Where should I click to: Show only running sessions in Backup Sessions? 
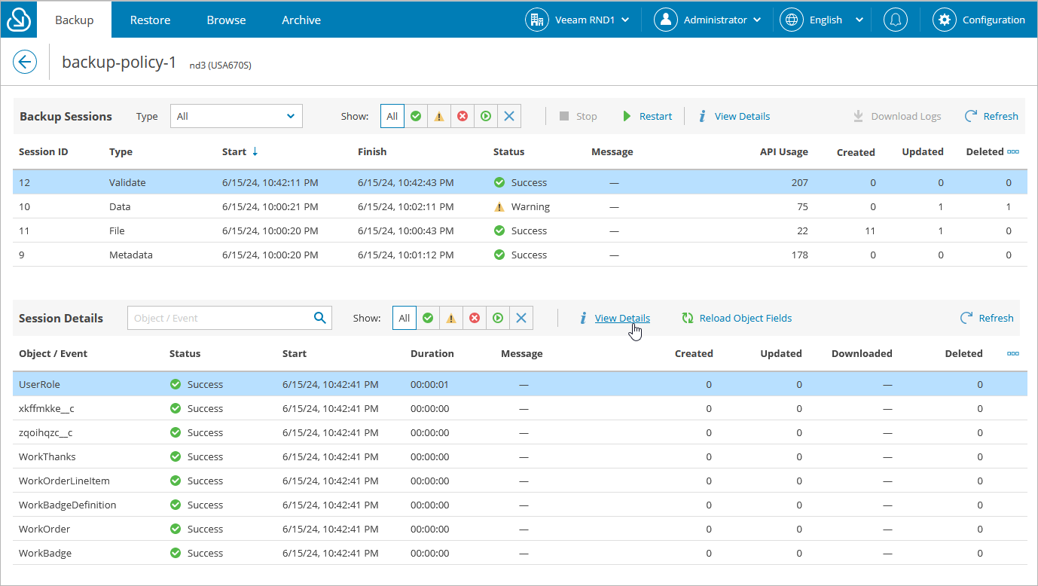[x=485, y=116]
